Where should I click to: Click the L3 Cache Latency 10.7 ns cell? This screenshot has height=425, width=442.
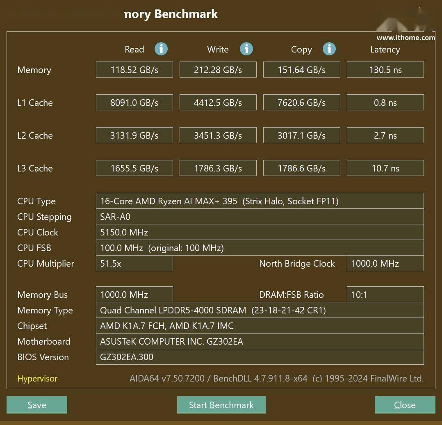tap(385, 168)
